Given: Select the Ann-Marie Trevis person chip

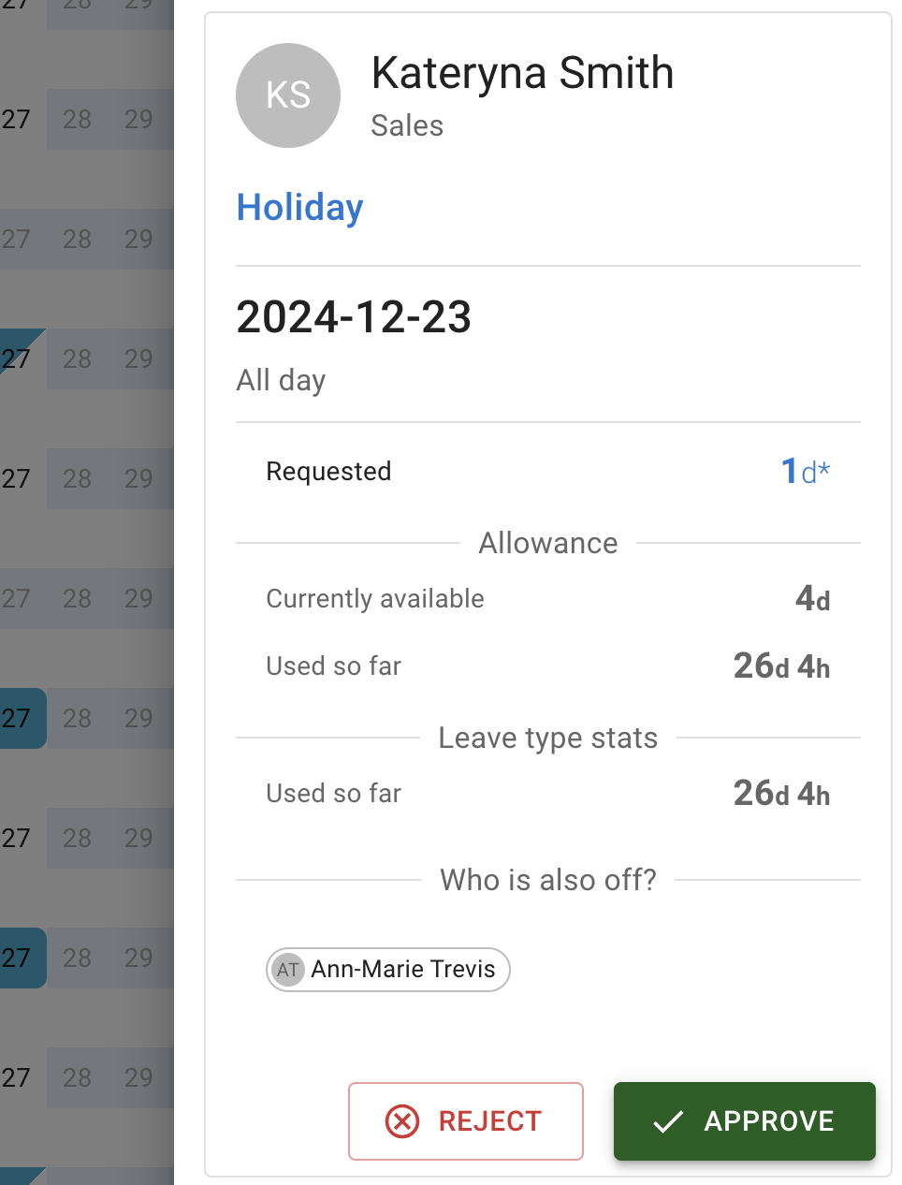Looking at the screenshot, I should point(387,970).
